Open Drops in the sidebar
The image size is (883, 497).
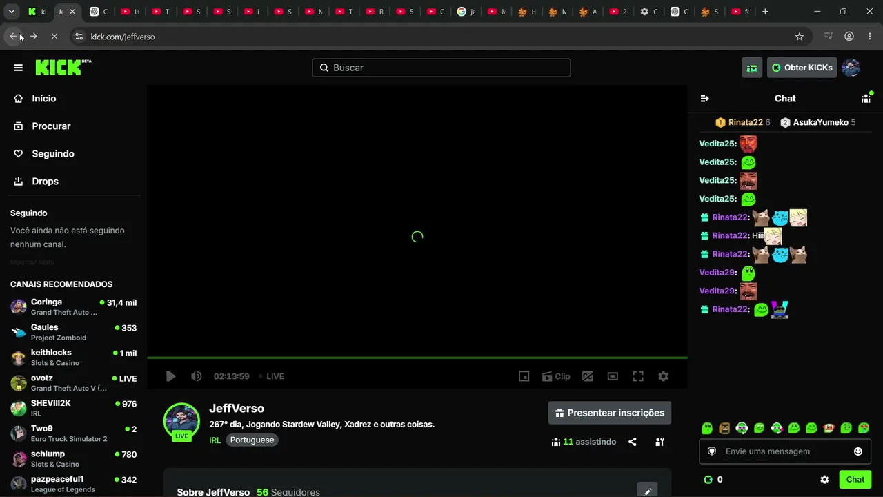(73, 182)
